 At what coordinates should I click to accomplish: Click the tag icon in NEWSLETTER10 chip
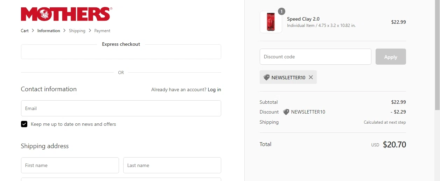[x=266, y=77]
